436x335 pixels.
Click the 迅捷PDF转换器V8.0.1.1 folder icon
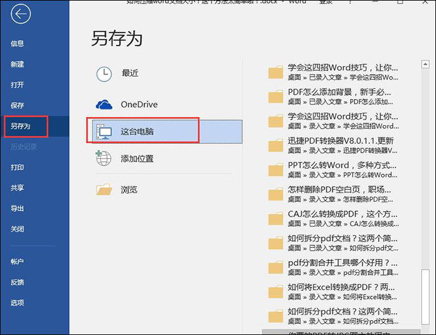(x=275, y=146)
